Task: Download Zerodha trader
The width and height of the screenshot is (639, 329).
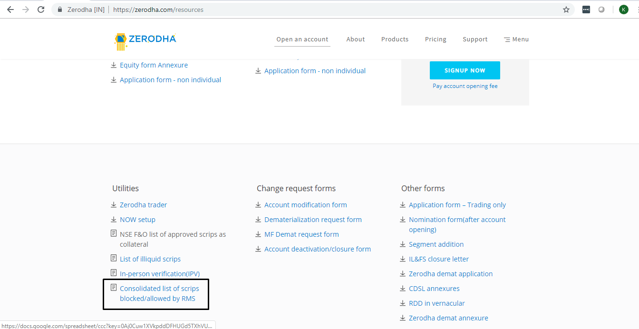Action: tap(143, 205)
